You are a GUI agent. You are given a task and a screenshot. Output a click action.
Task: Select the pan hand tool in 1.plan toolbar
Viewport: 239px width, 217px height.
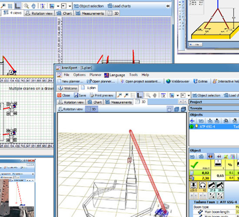pyautogui.click(x=155, y=95)
